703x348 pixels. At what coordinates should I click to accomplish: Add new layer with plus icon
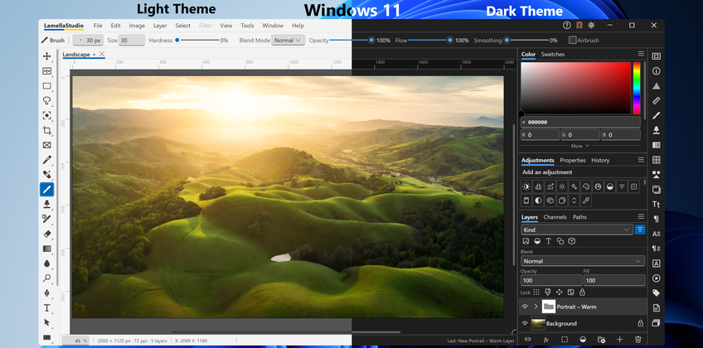click(x=619, y=340)
